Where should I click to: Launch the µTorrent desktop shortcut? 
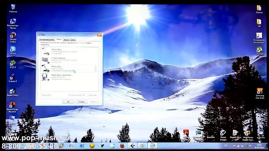tap(259, 51)
